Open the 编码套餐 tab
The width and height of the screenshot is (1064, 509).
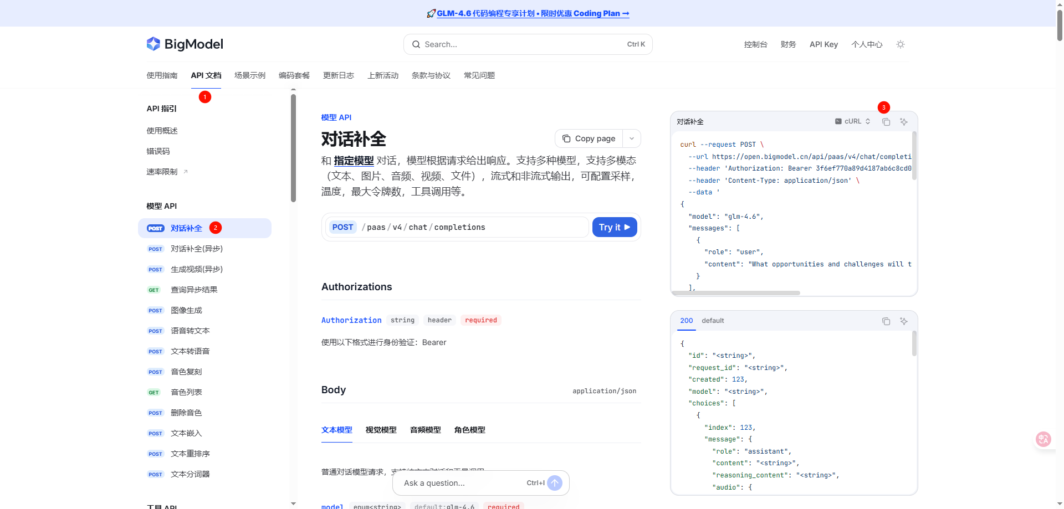tap(294, 75)
